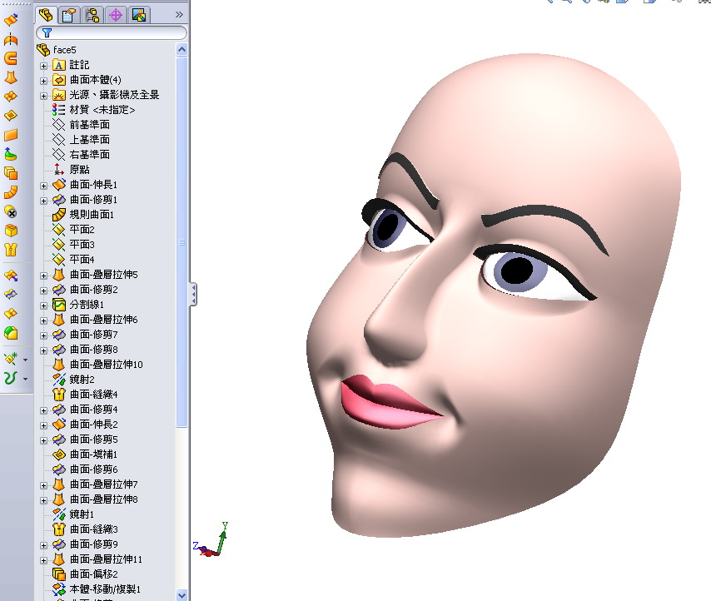The height and width of the screenshot is (601, 711).
Task: Expand the 曲面本體(4) folder
Action: 42,79
